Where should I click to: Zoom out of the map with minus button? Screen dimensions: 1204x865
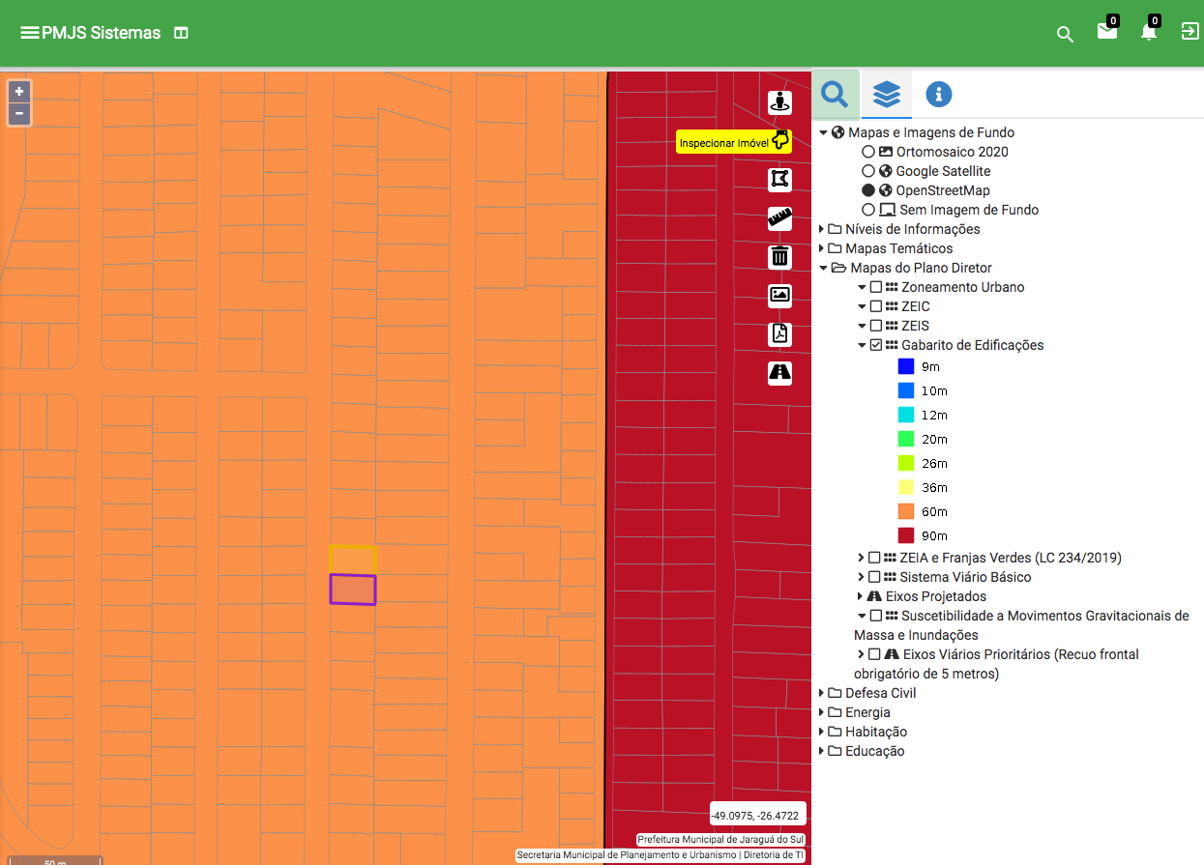[19, 114]
